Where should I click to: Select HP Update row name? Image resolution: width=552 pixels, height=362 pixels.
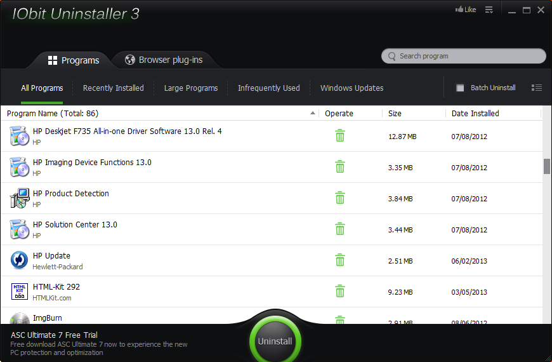click(51, 256)
